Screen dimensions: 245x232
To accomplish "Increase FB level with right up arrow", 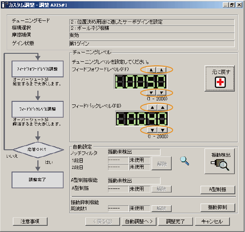I will pos(163,108).
